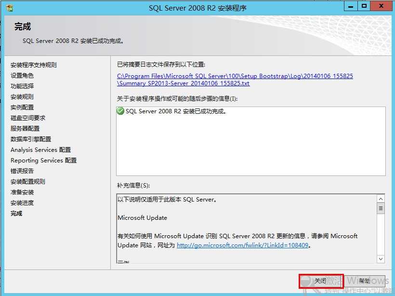Click the 关闭 (Close) button

tap(321, 281)
